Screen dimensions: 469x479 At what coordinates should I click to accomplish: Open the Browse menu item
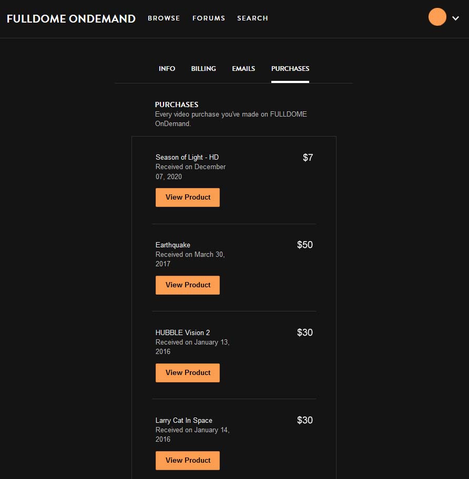tap(164, 18)
